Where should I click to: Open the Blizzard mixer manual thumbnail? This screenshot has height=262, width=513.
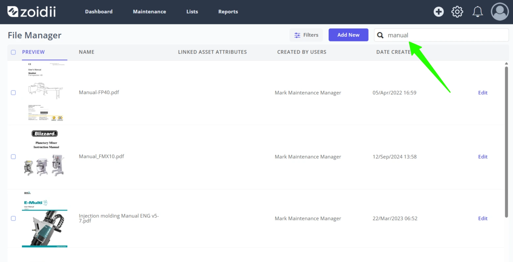[45, 153]
